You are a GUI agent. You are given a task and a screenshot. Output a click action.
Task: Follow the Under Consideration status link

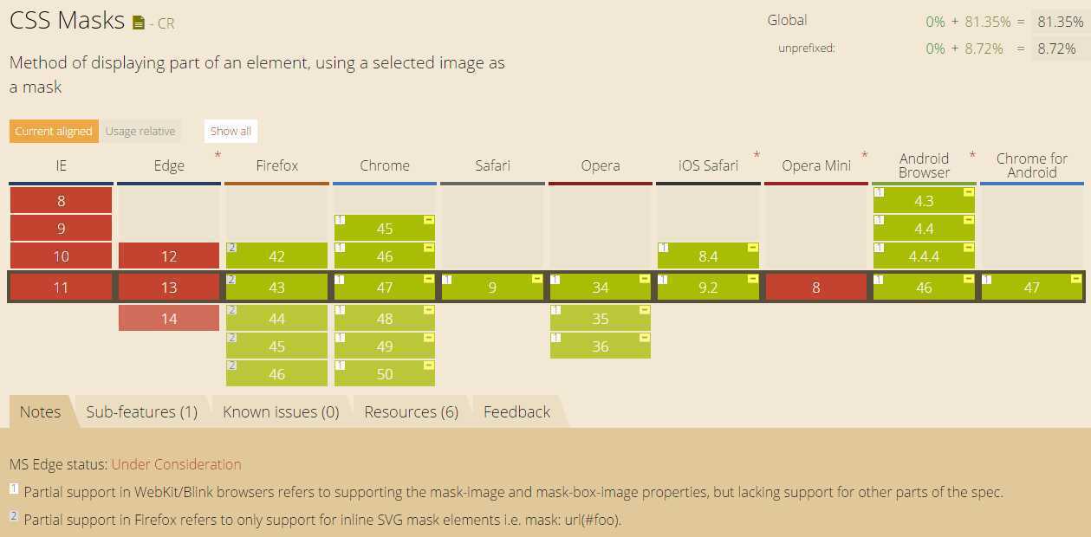click(177, 465)
